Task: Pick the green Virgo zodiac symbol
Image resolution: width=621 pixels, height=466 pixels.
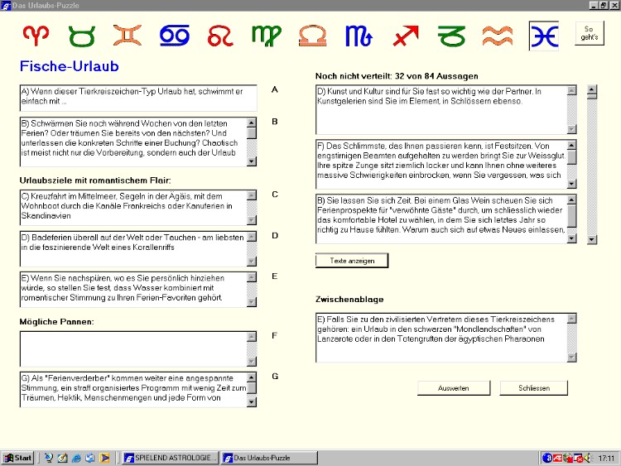Action: 267,36
